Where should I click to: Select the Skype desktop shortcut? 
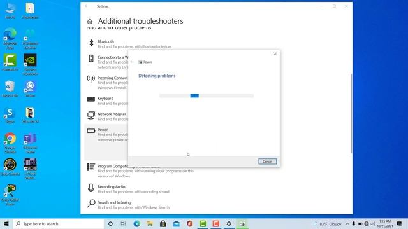click(10, 116)
